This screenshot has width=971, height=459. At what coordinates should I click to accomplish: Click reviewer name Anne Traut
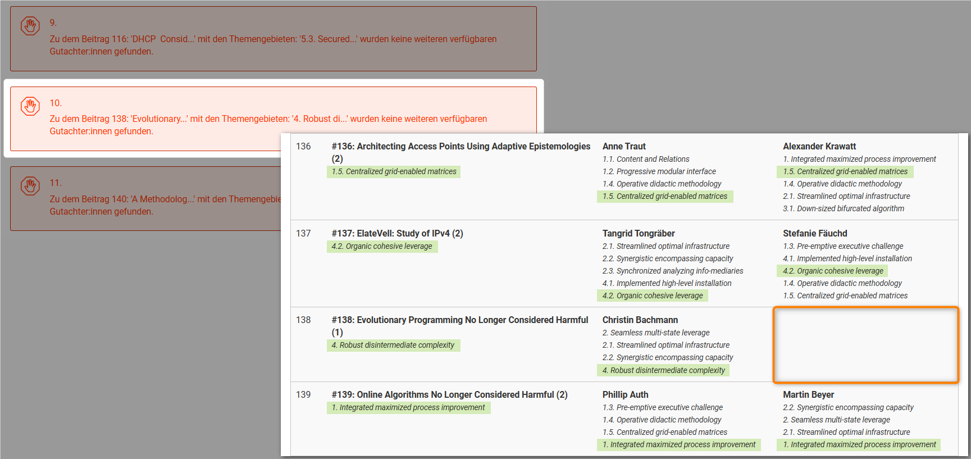(x=624, y=147)
